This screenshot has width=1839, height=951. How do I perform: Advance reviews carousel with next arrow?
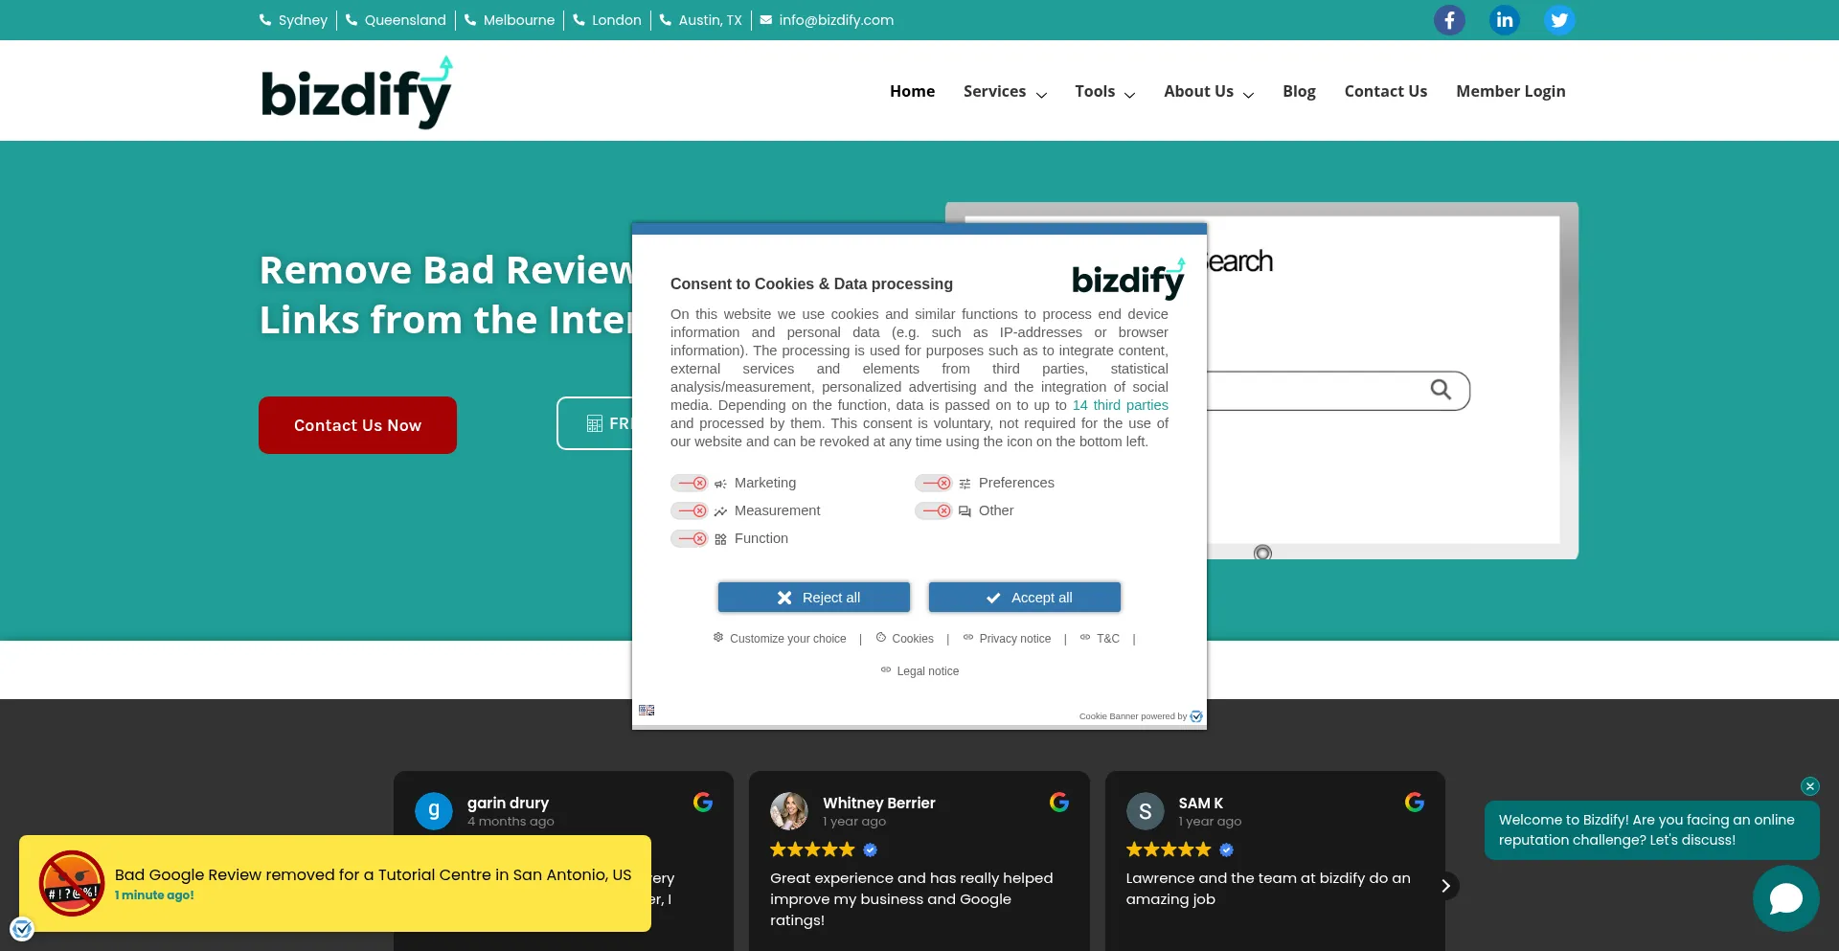[x=1446, y=886]
